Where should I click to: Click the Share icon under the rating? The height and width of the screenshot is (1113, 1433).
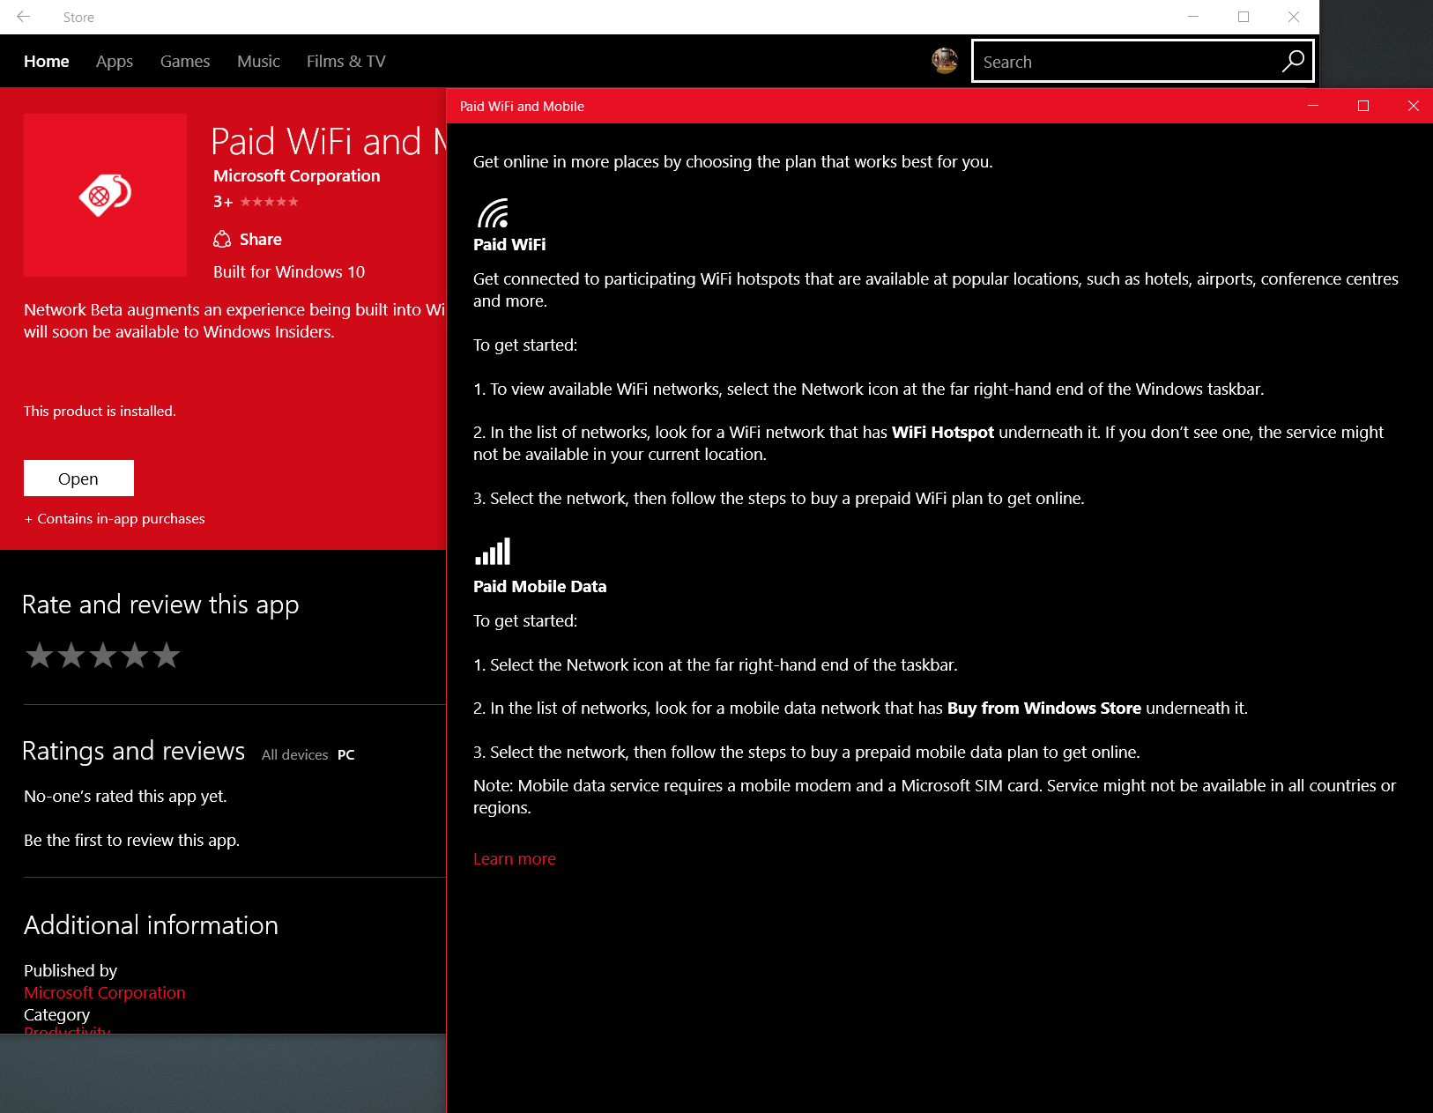(222, 239)
